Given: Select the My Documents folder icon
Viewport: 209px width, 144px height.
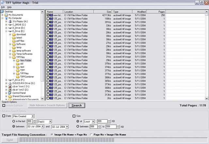Looking at the screenshot, I should [6, 15].
